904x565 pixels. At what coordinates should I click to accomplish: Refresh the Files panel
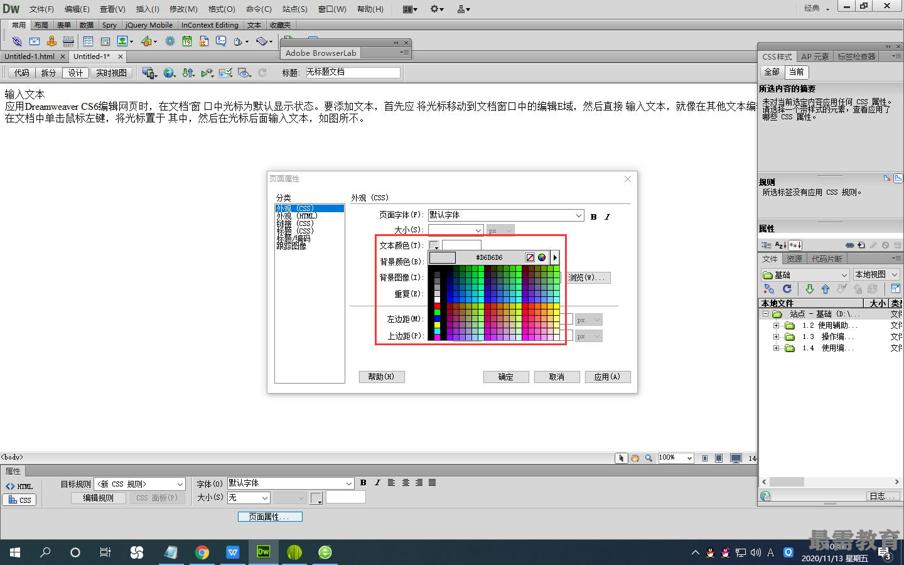(x=787, y=289)
